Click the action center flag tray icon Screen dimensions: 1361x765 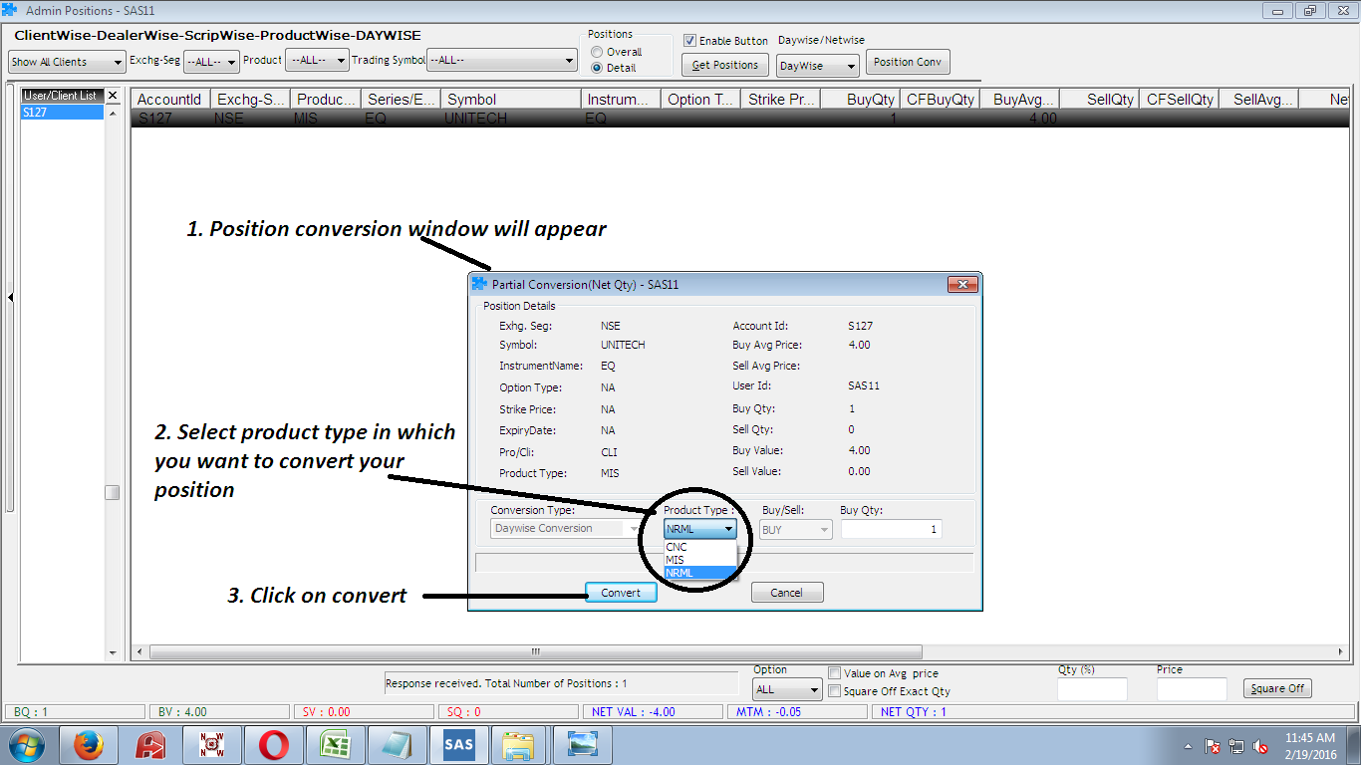(x=1213, y=746)
